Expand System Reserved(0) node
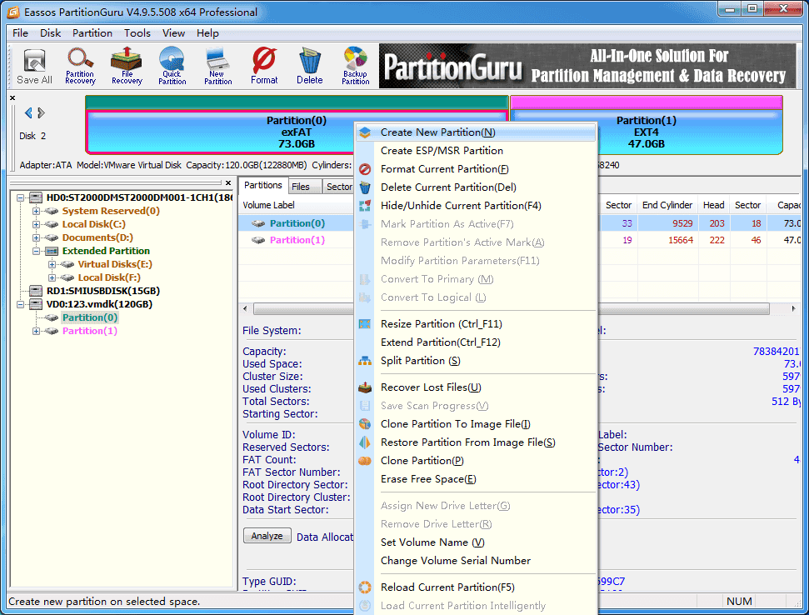The image size is (809, 615). (x=36, y=211)
